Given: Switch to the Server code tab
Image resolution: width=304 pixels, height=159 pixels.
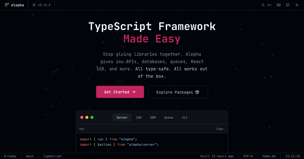Looking at the screenshot, I should tap(122, 117).
